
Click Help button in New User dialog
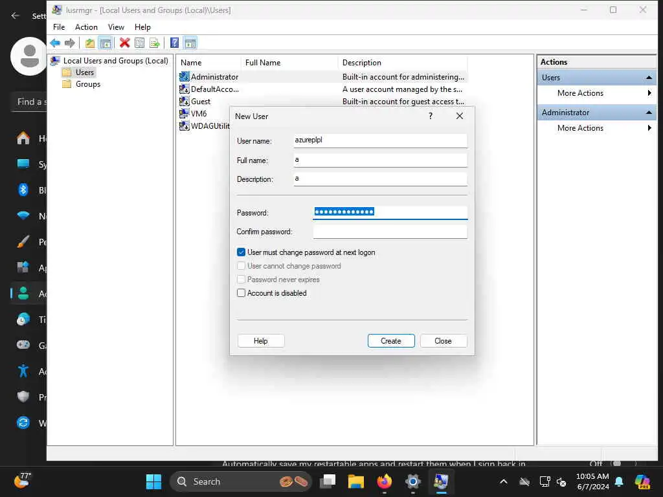[260, 341]
